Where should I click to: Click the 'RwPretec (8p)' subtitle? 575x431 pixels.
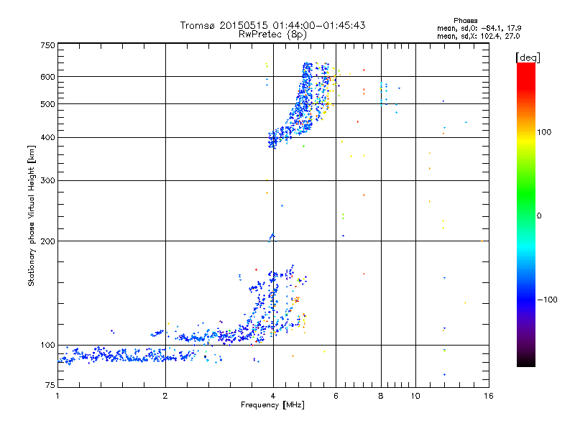point(273,34)
